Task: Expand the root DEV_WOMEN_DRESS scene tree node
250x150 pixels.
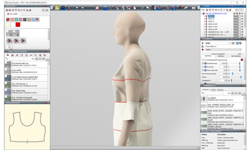Action: coord(202,14)
